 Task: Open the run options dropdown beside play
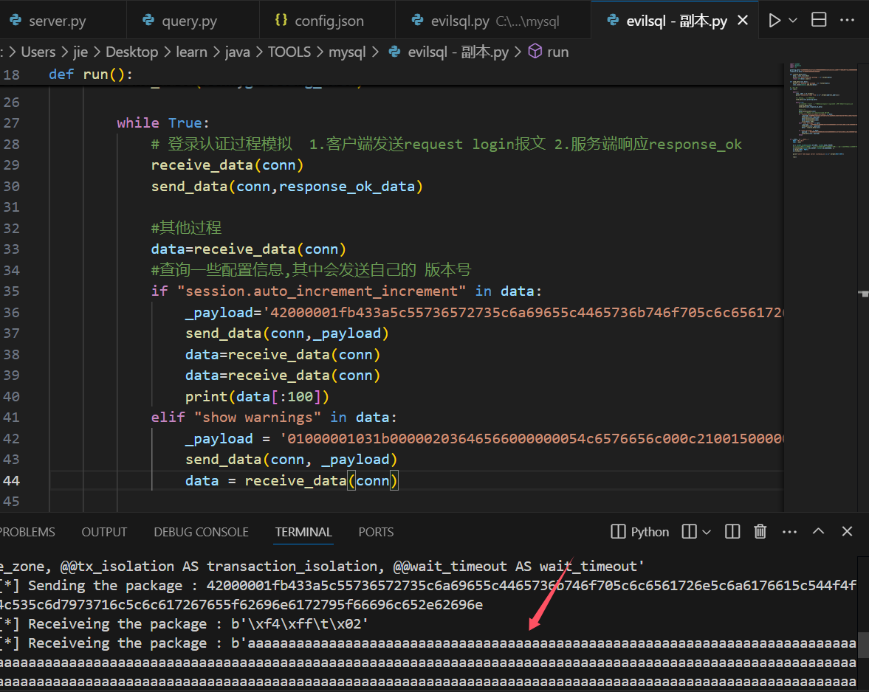tap(793, 21)
